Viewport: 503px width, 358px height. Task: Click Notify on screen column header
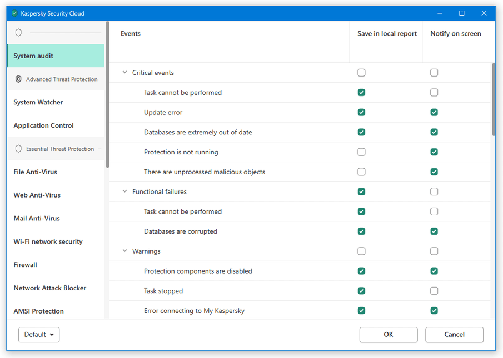coord(456,34)
